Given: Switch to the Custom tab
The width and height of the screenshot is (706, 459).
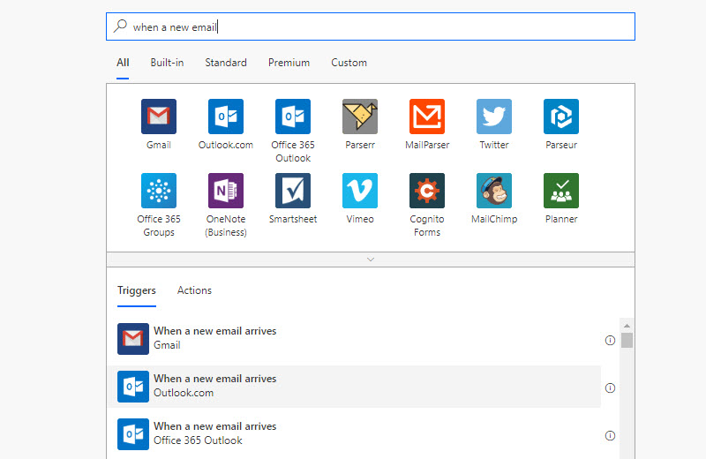Looking at the screenshot, I should tap(349, 63).
